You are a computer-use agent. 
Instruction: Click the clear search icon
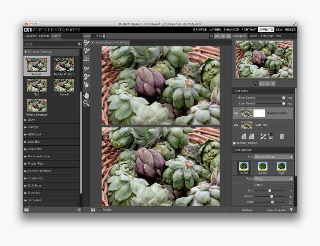point(79,44)
